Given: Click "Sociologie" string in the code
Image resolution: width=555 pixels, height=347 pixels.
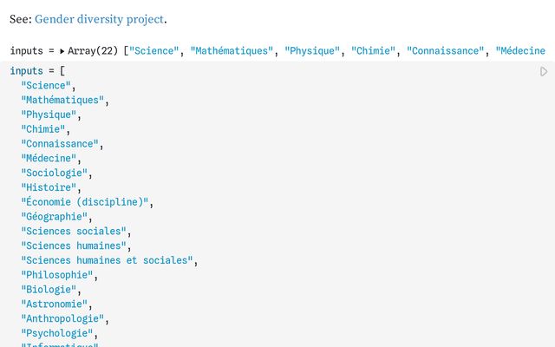Looking at the screenshot, I should tap(54, 173).
